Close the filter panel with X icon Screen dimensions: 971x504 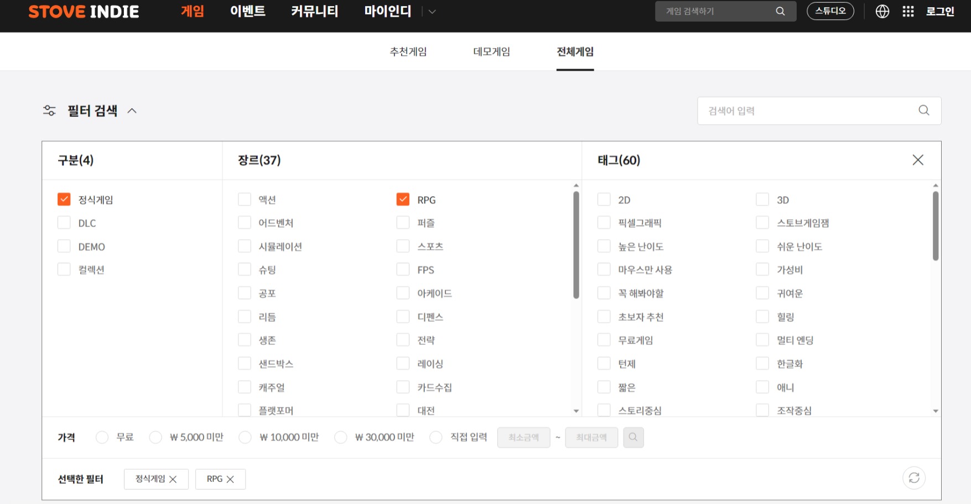click(x=917, y=160)
